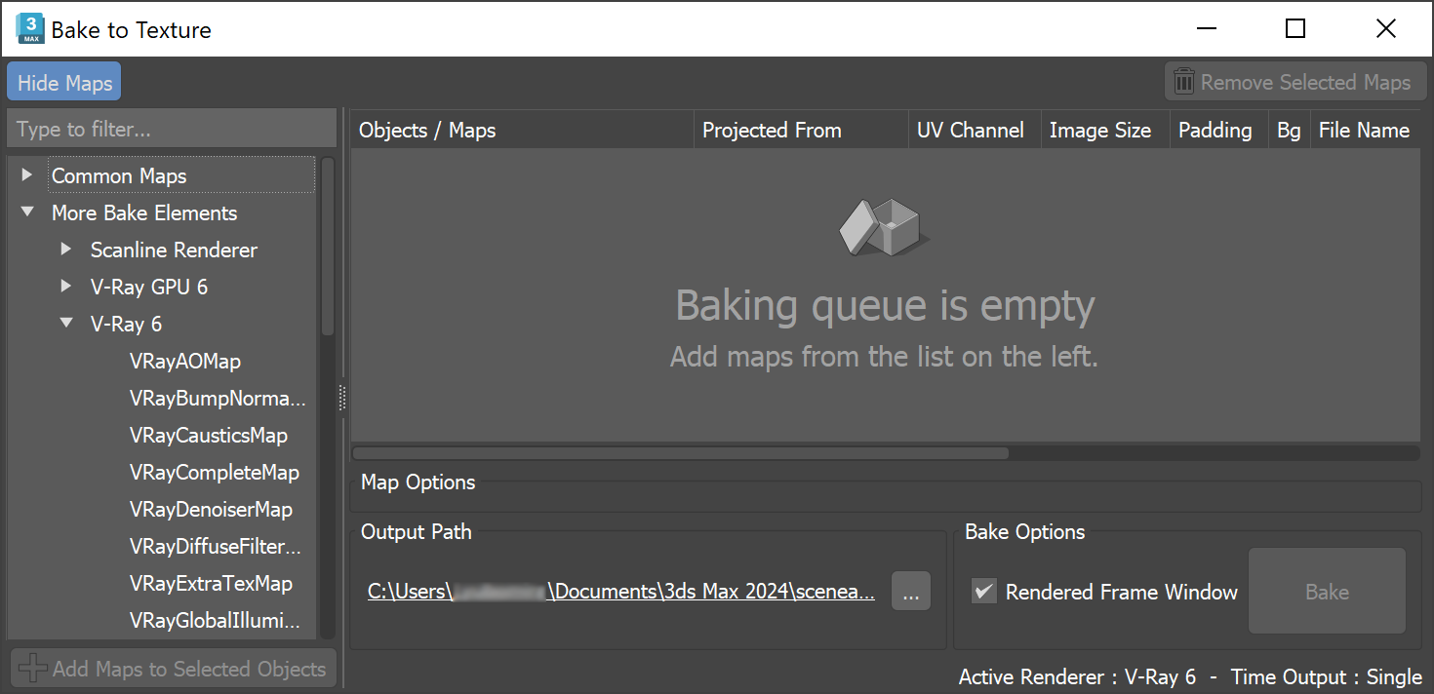Collapse the More Bake Elements group
This screenshot has height=694, width=1434.
tap(27, 212)
